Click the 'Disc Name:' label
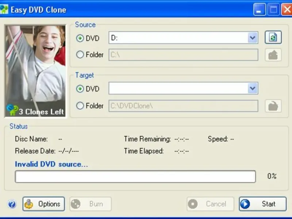 31,139
